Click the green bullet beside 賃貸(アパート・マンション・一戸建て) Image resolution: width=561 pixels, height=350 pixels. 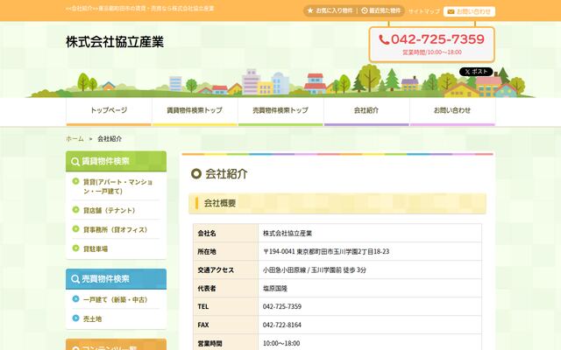click(75, 181)
